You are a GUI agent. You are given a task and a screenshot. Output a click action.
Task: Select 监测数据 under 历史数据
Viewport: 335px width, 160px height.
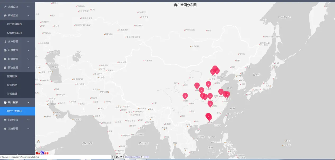pyautogui.click(x=12, y=76)
